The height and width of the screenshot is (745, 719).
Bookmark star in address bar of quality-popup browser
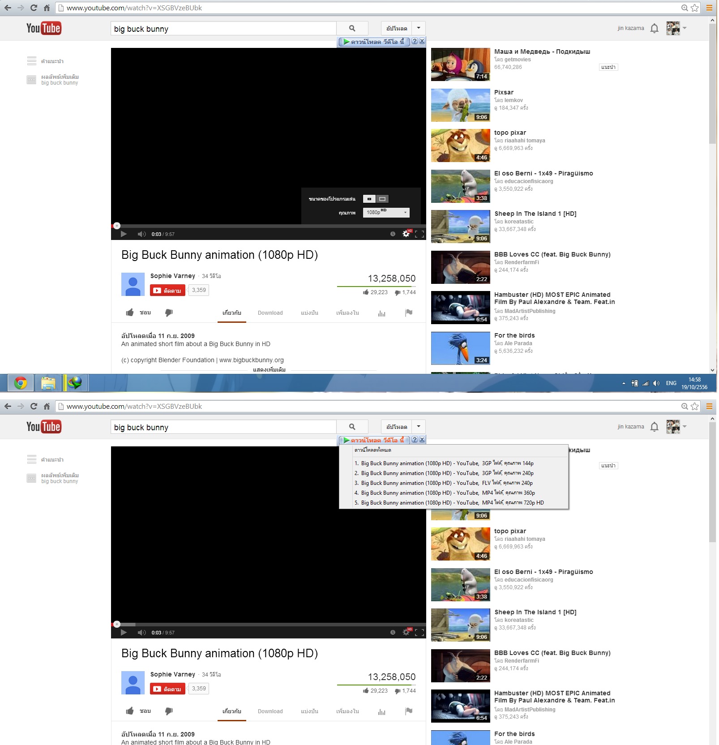[694, 8]
